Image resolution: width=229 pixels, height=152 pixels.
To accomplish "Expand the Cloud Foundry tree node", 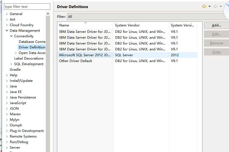I will [x=7, y=25].
